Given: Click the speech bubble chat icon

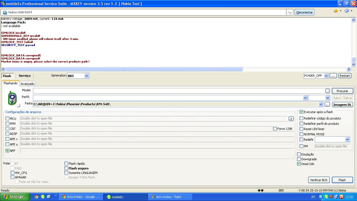Looking at the screenshot, I should [347, 11].
